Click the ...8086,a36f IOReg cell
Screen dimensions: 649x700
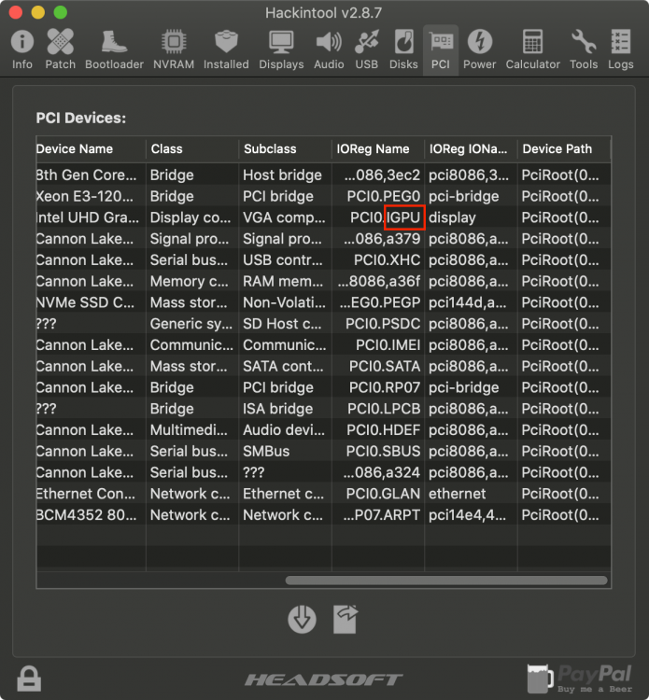pyautogui.click(x=379, y=281)
